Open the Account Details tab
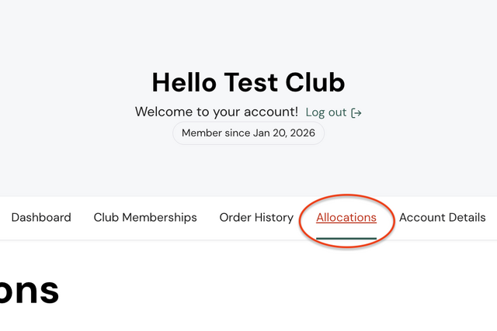 click(x=442, y=218)
